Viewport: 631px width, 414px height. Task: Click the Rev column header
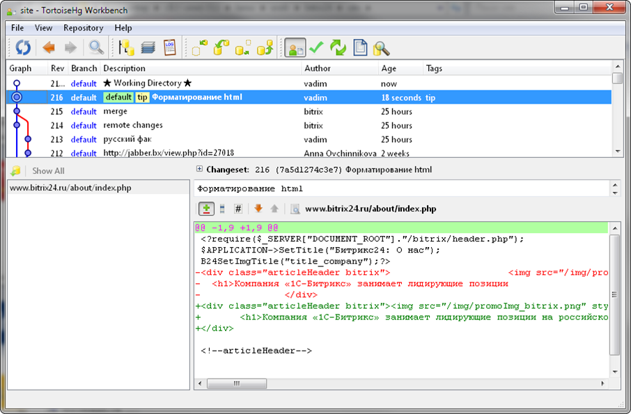(x=58, y=68)
